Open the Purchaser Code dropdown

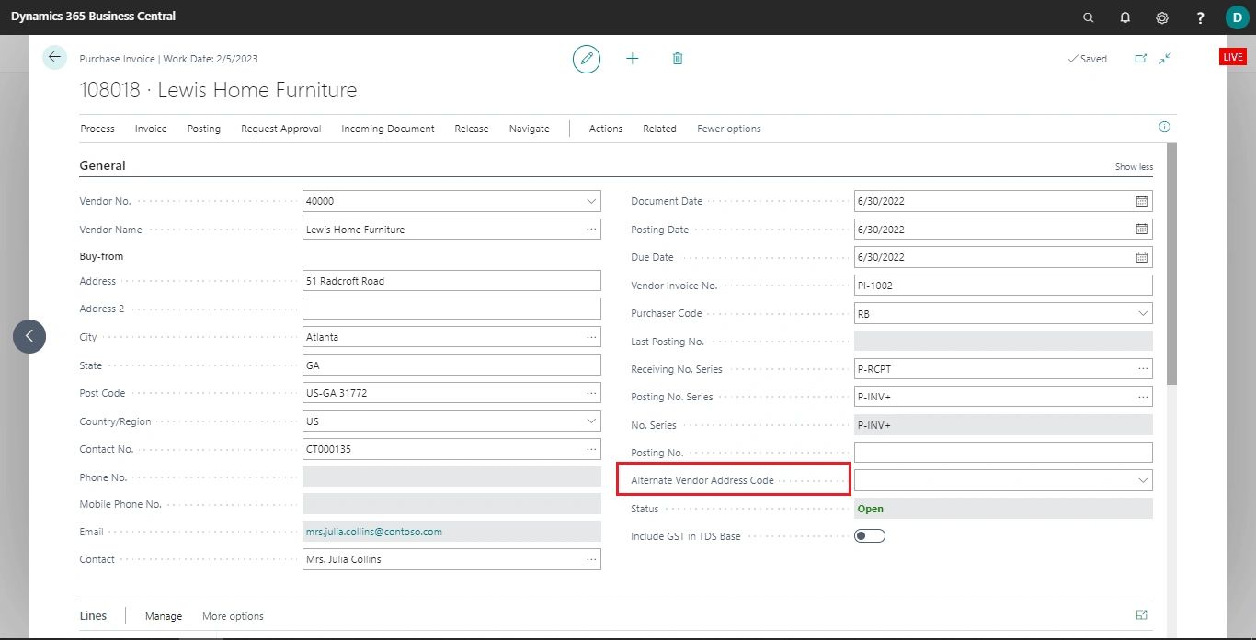[x=1141, y=313]
